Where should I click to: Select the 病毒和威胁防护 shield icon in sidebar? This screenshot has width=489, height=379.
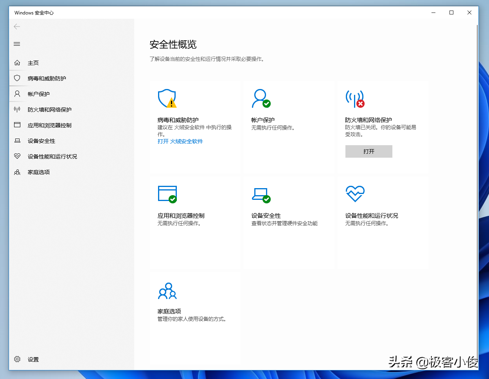pos(17,78)
